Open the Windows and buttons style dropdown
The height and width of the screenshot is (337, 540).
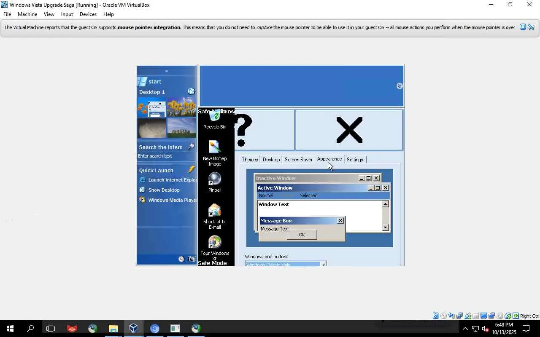[x=324, y=264]
